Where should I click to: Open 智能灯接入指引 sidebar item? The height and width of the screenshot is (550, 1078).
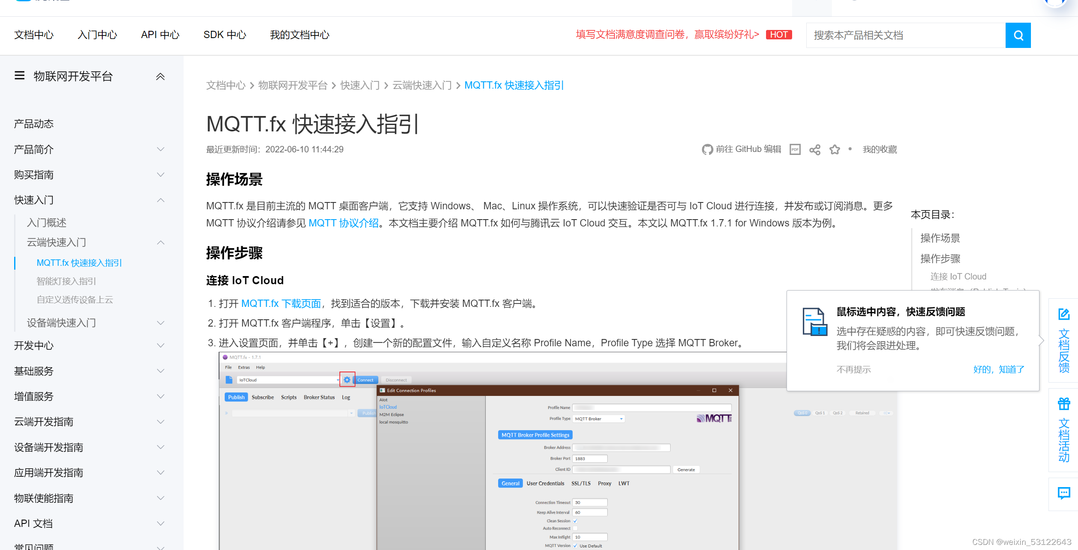(66, 281)
